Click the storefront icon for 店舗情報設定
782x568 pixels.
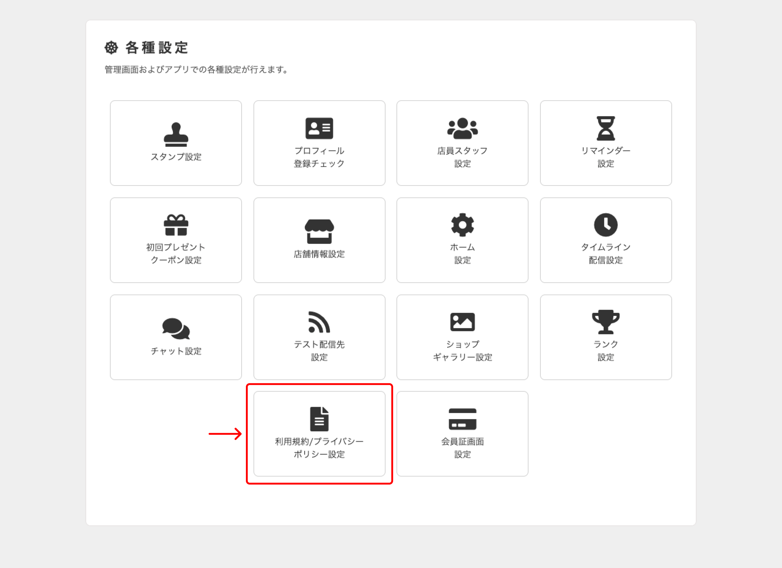319,231
